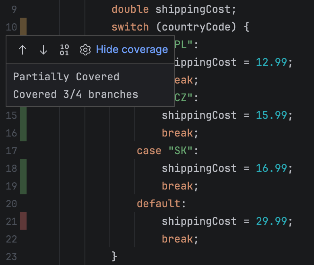
Task: Click the Hide coverage link
Action: (x=132, y=49)
